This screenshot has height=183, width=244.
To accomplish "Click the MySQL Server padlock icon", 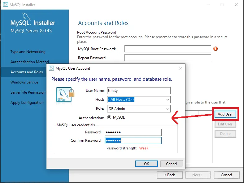I will (x=65, y=95).
